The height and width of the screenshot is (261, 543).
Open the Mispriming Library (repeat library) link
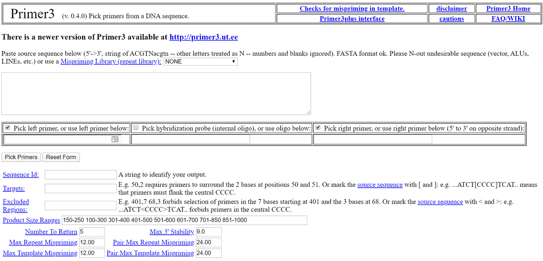111,62
